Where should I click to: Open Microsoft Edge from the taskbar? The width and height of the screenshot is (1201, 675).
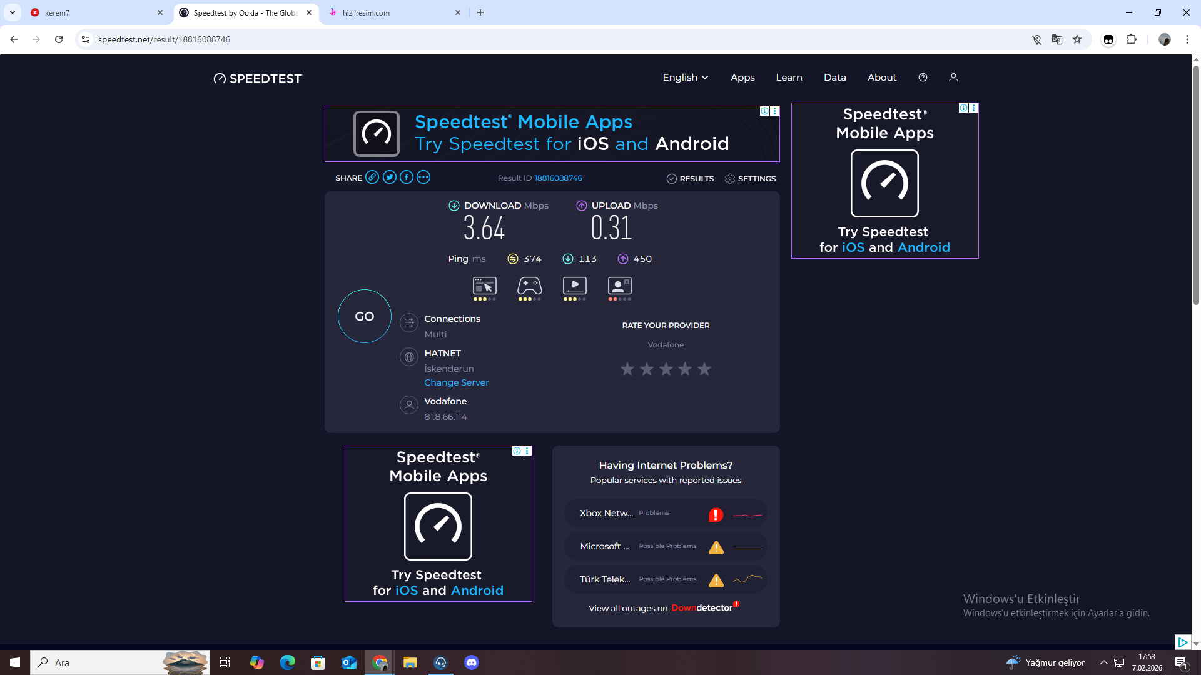[288, 662]
